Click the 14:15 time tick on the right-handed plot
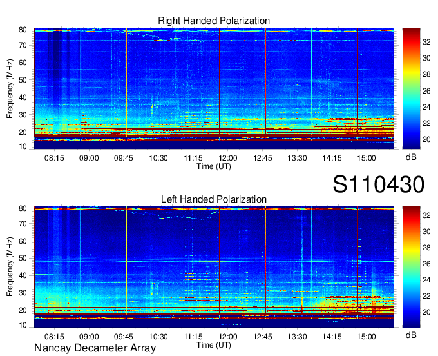The image size is (438, 356). [332, 158]
